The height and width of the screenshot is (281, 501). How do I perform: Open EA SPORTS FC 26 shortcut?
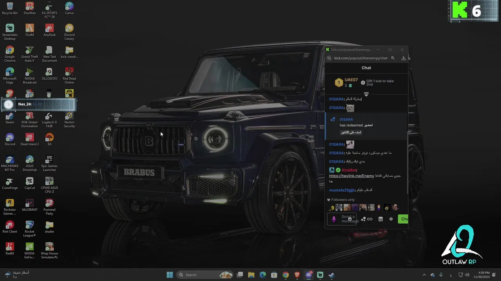(49, 10)
